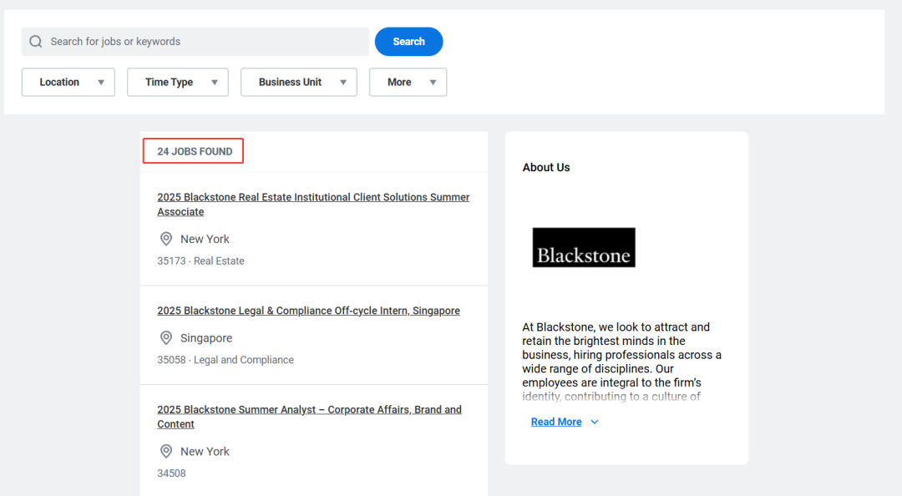Viewport: 902px width, 496px height.
Task: Click the 24 Jobs Found heading
Action: coord(195,151)
